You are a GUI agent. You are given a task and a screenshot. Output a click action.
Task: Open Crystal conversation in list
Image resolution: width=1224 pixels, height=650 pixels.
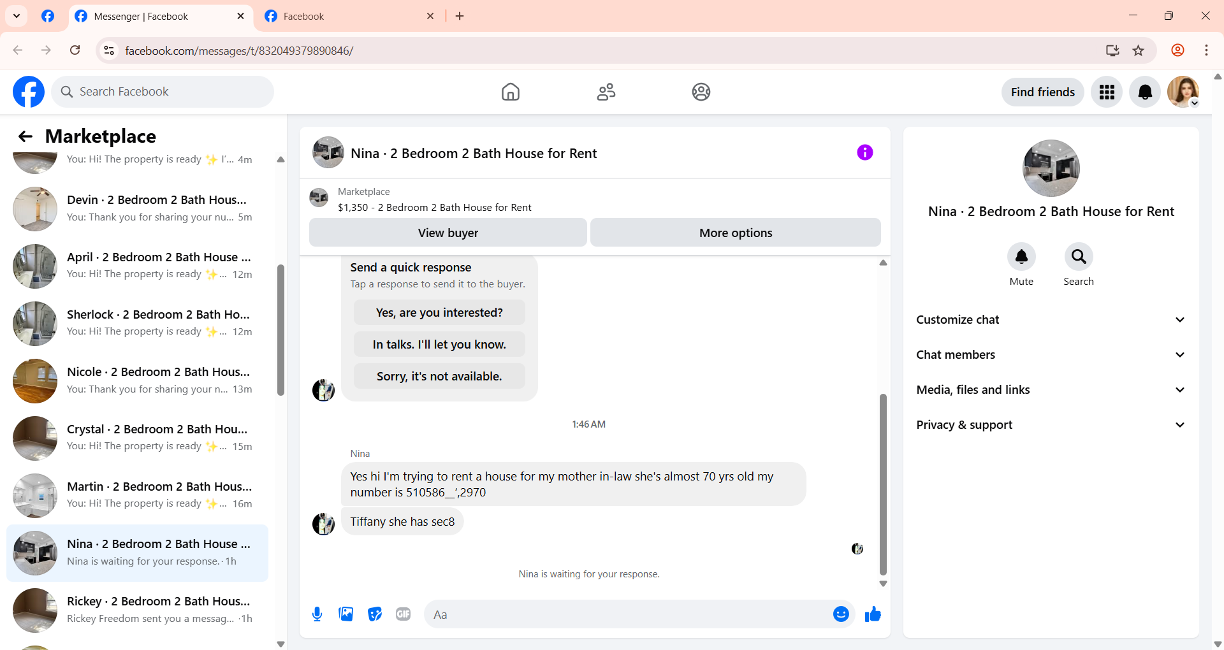(137, 438)
